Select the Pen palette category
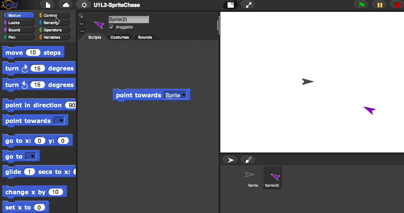Screen dimensions: 404x213 (20, 37)
